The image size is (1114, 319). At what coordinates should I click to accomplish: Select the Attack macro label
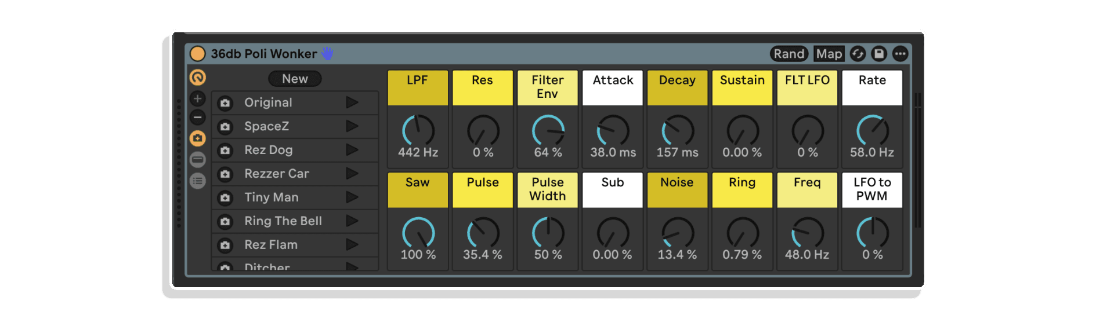click(x=613, y=88)
